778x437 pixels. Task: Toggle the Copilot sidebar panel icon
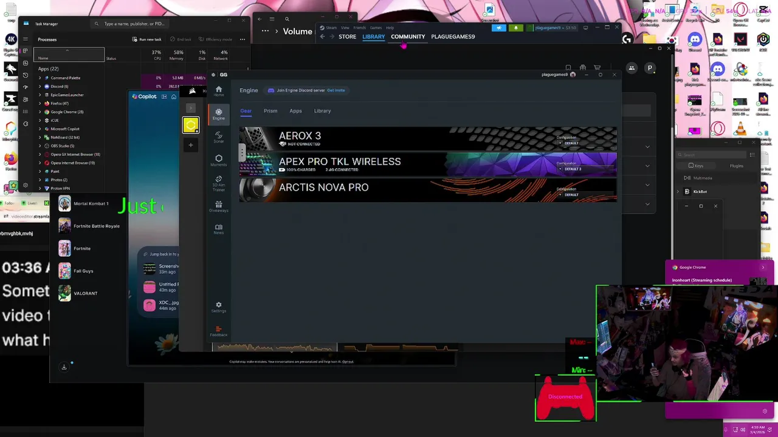pos(164,97)
